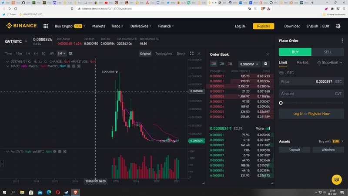Expand the Trade menu

pyautogui.click(x=117, y=26)
